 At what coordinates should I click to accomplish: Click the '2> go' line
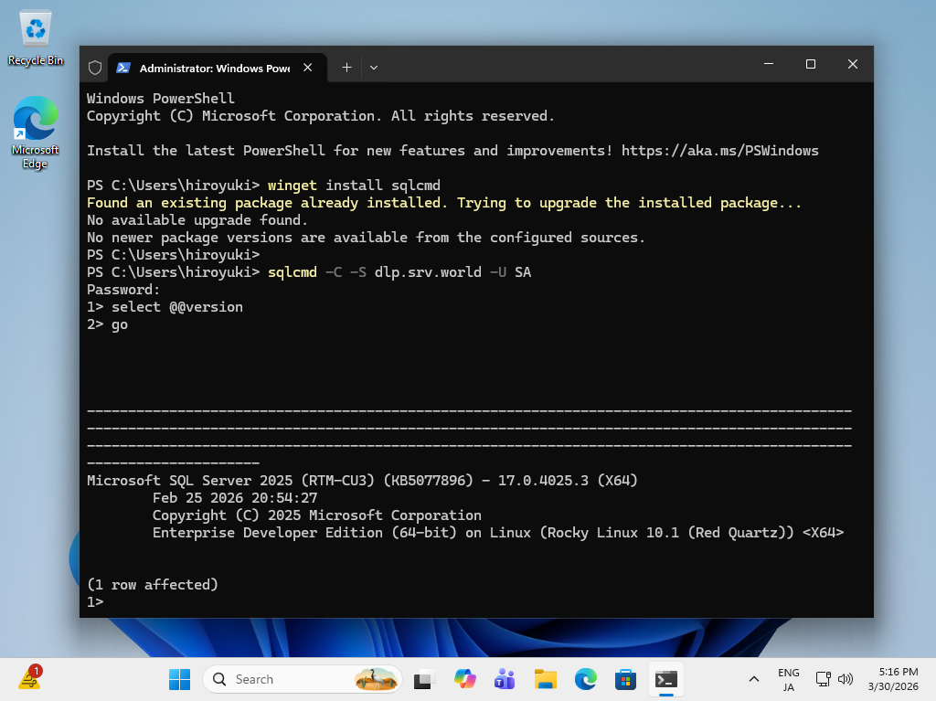point(108,324)
